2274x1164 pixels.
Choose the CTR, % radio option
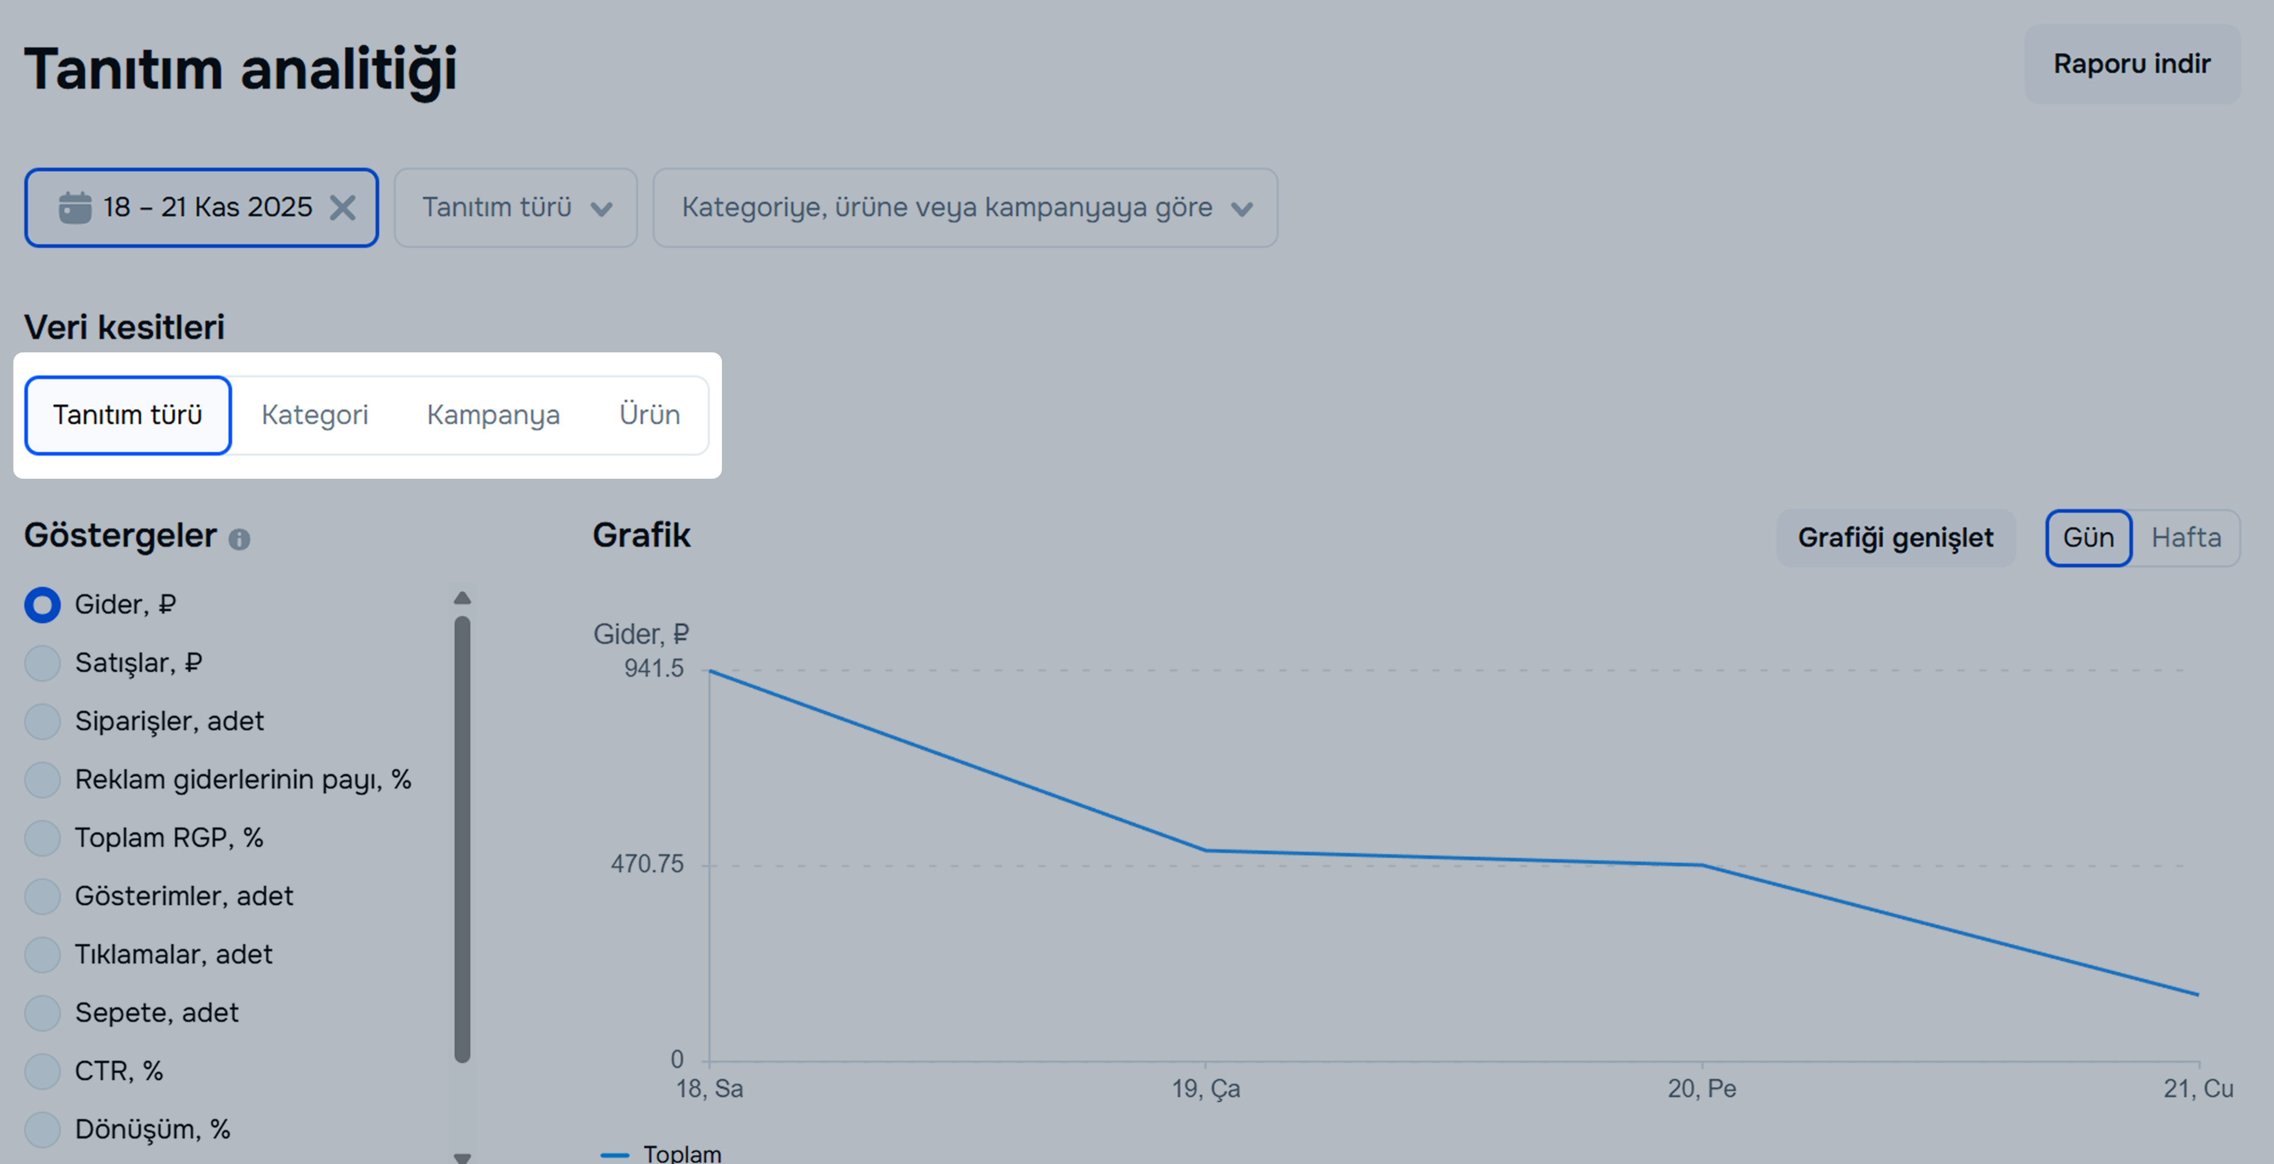point(43,1070)
